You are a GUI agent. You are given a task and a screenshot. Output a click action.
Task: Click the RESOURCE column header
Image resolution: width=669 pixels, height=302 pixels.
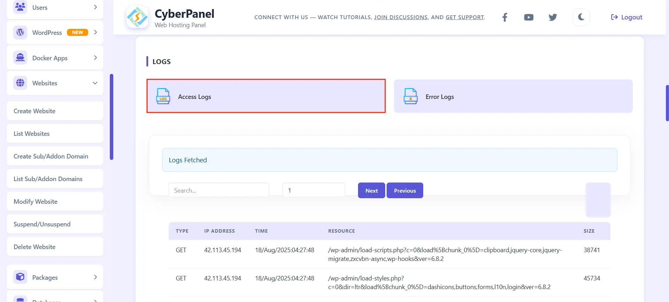coord(341,231)
